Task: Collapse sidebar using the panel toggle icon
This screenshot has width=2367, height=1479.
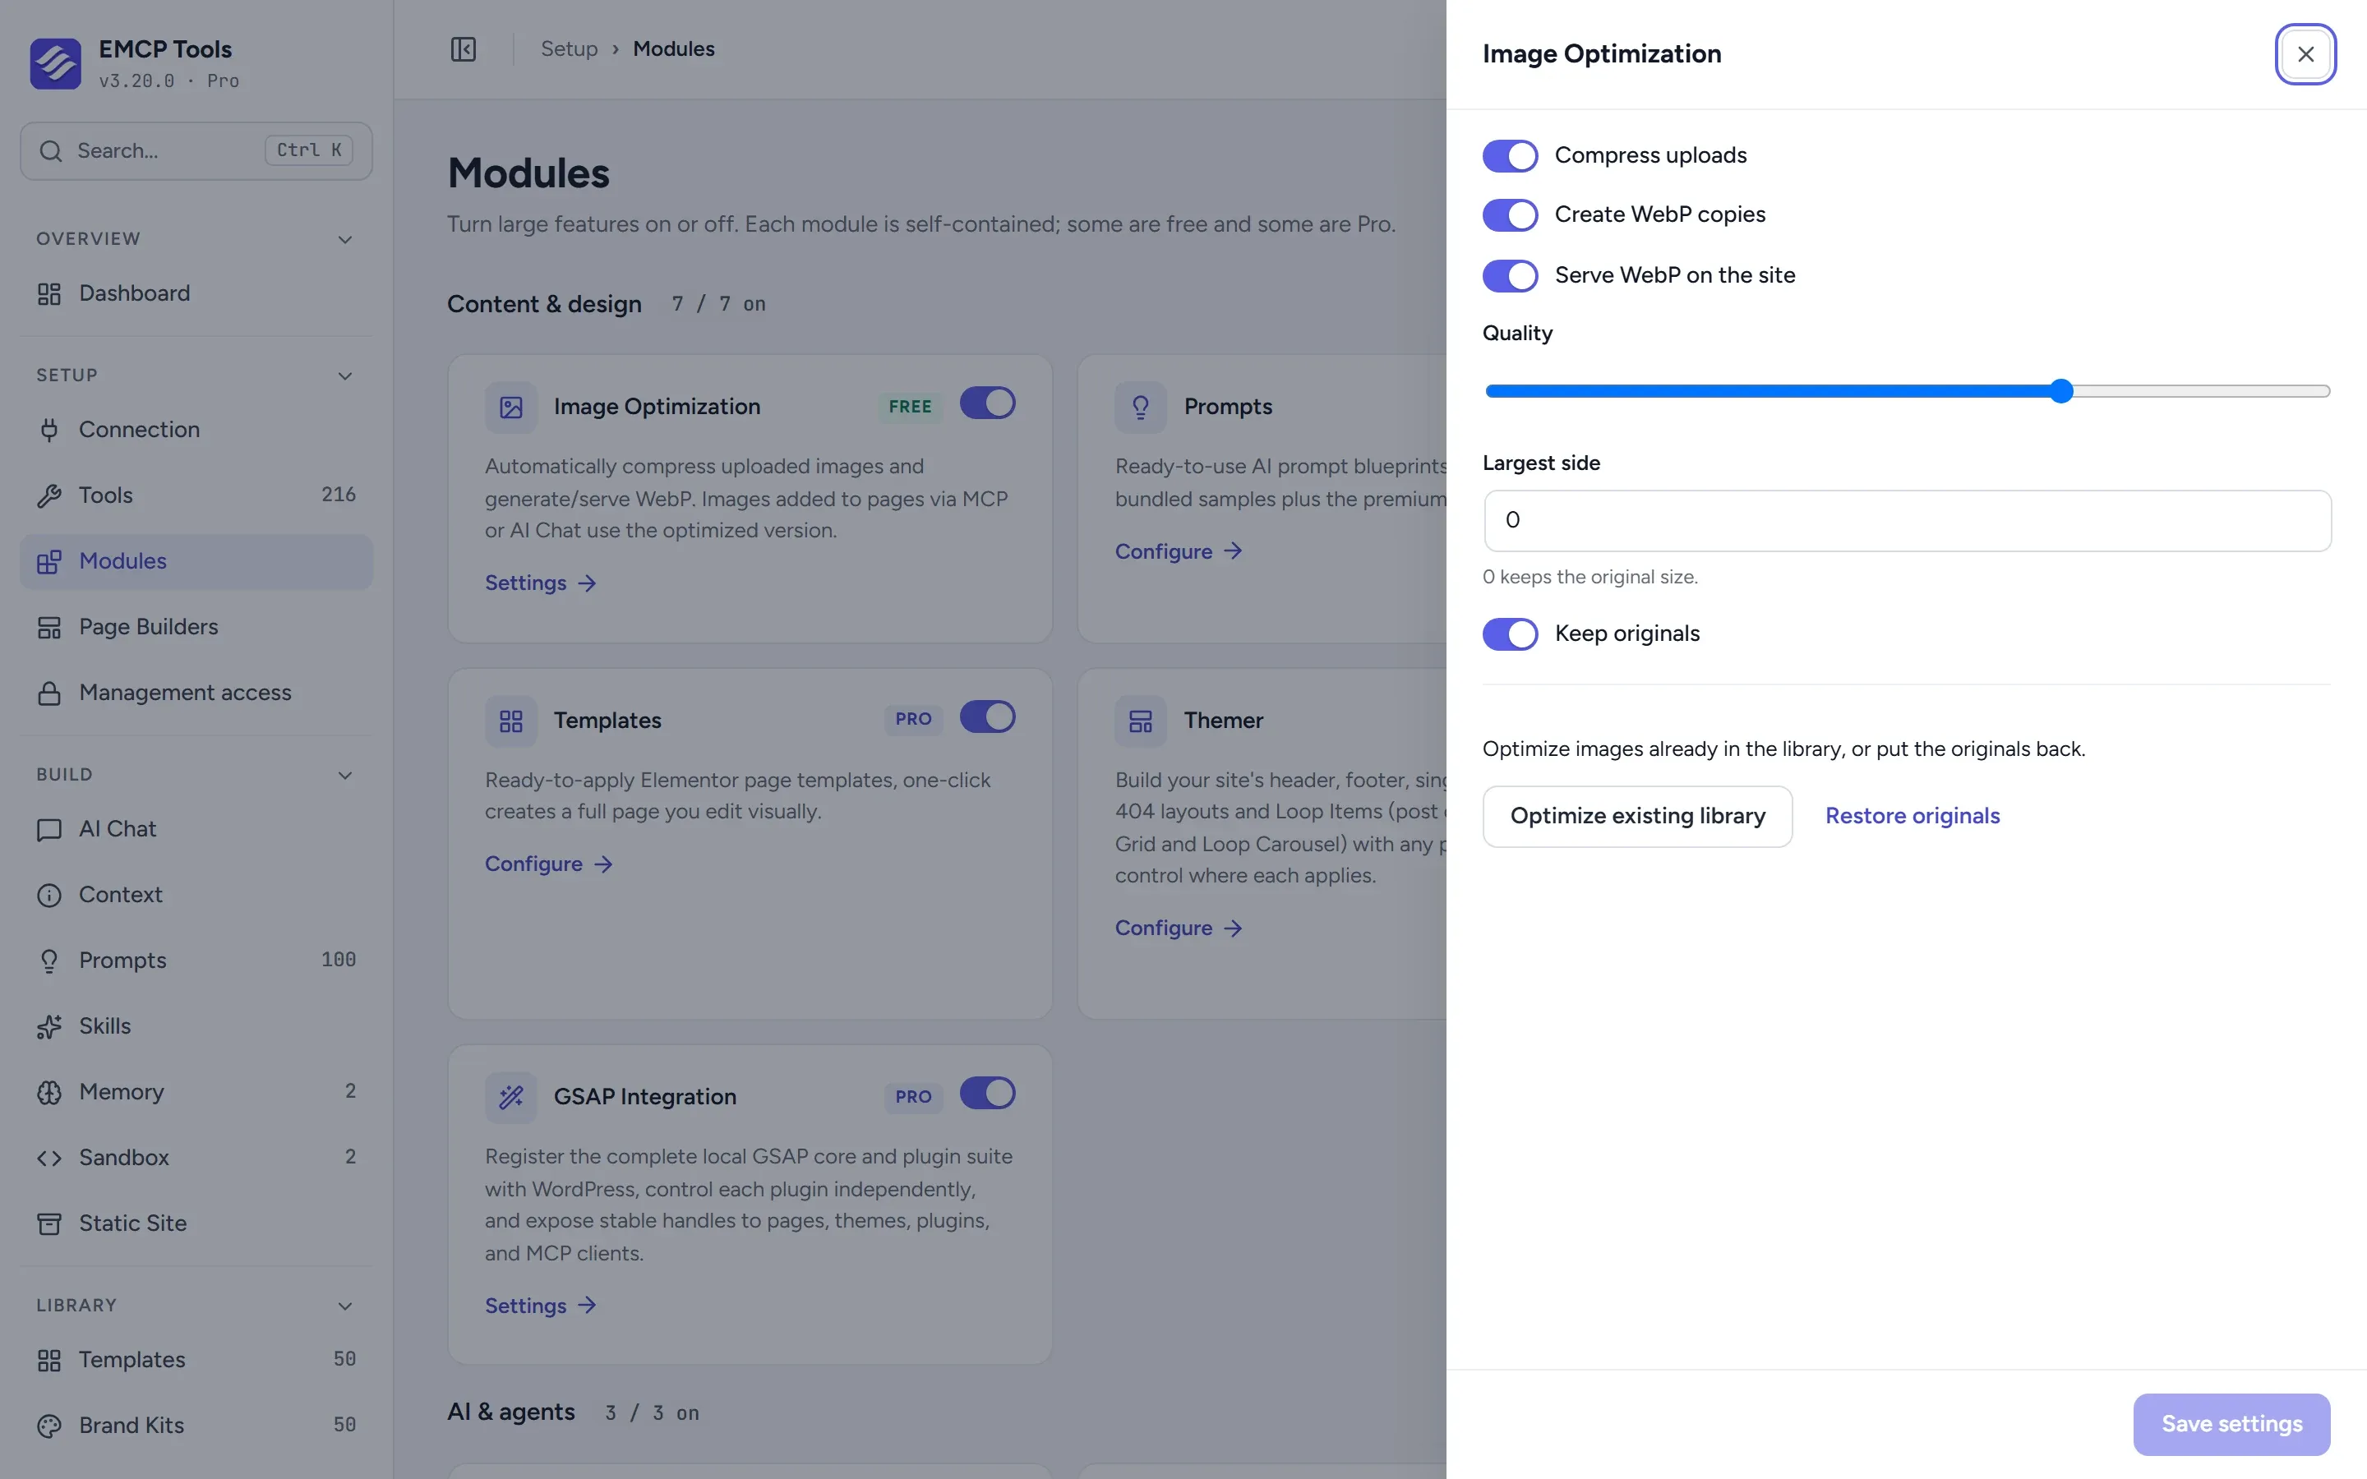Action: pyautogui.click(x=463, y=49)
